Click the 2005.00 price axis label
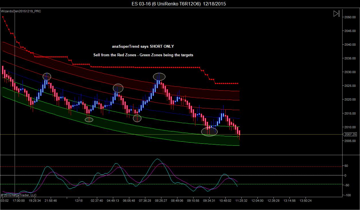This screenshot has height=210, width=360. click(350, 141)
